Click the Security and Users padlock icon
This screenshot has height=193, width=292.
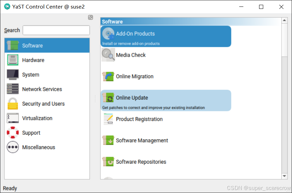click(13, 104)
